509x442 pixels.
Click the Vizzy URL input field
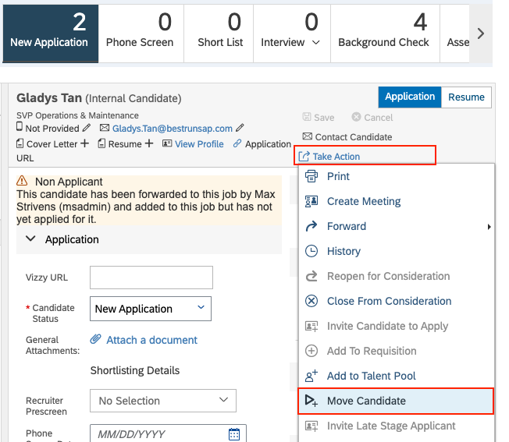coord(151,278)
